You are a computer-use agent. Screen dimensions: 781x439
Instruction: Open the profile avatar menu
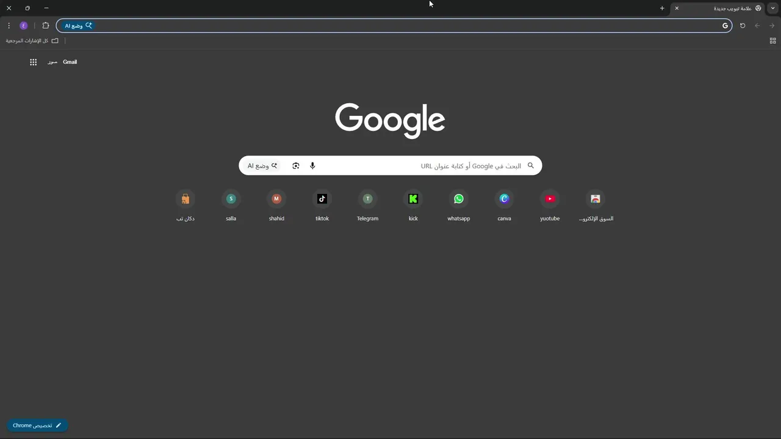[x=24, y=26]
